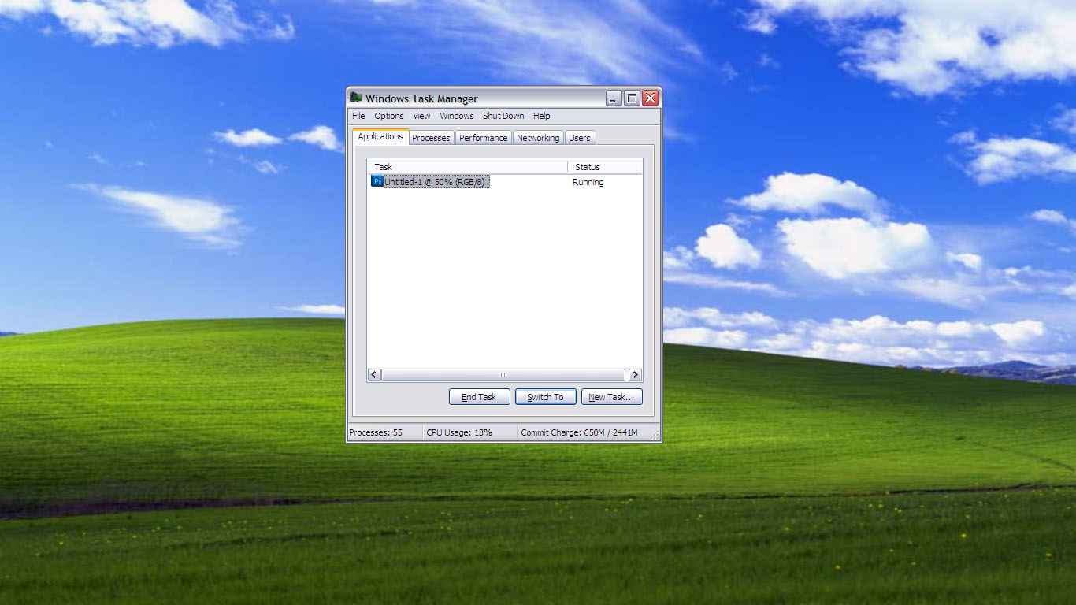
Task: Click the Task Manager icon in the title bar
Action: pyautogui.click(x=356, y=98)
